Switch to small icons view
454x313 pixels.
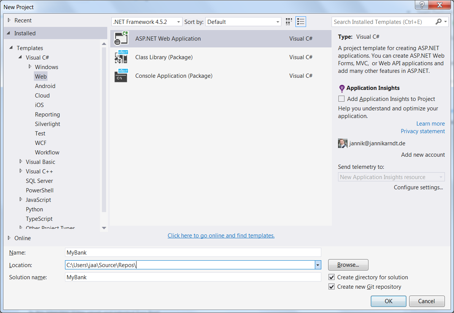click(x=289, y=22)
